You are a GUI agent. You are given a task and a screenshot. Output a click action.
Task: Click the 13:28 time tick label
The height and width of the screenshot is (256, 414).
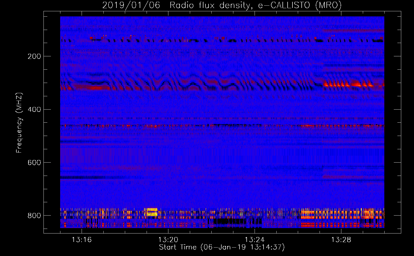tap(341, 240)
